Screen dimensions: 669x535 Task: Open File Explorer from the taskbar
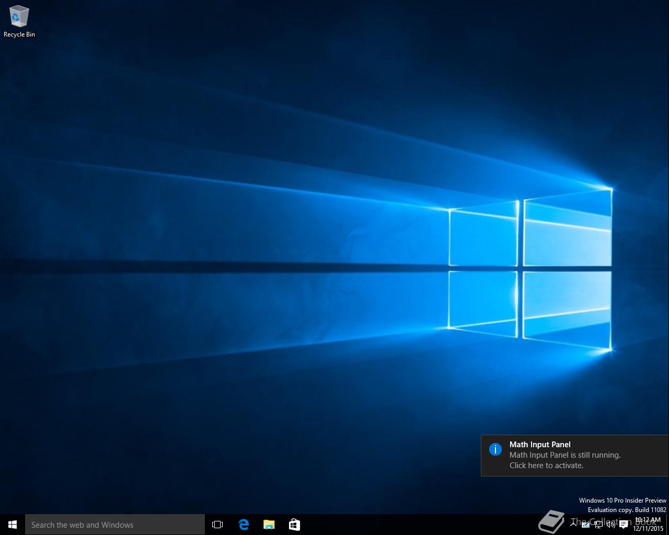point(269,525)
